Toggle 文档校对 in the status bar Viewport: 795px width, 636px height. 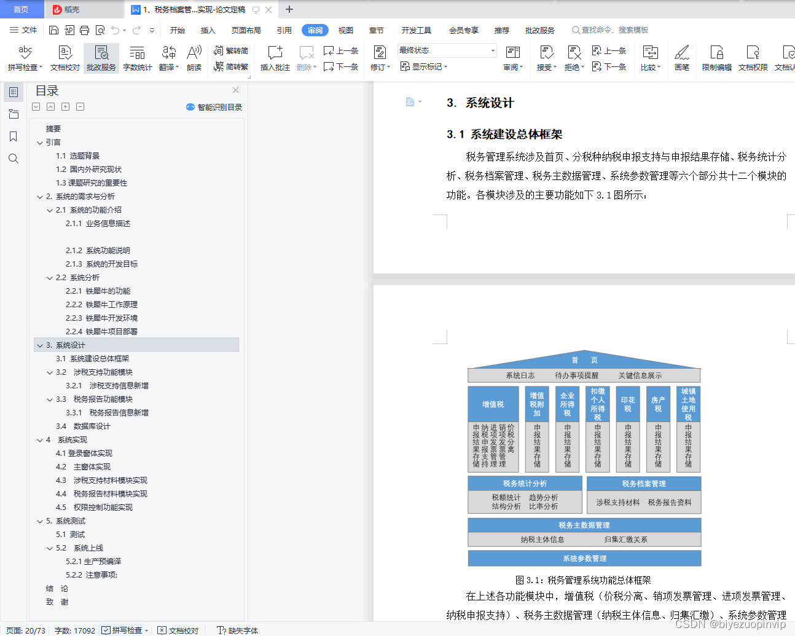click(178, 630)
